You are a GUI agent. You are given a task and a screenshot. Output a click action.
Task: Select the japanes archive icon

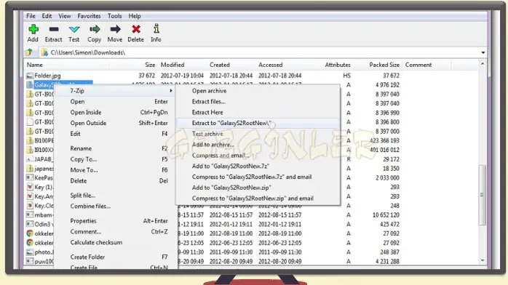point(30,168)
